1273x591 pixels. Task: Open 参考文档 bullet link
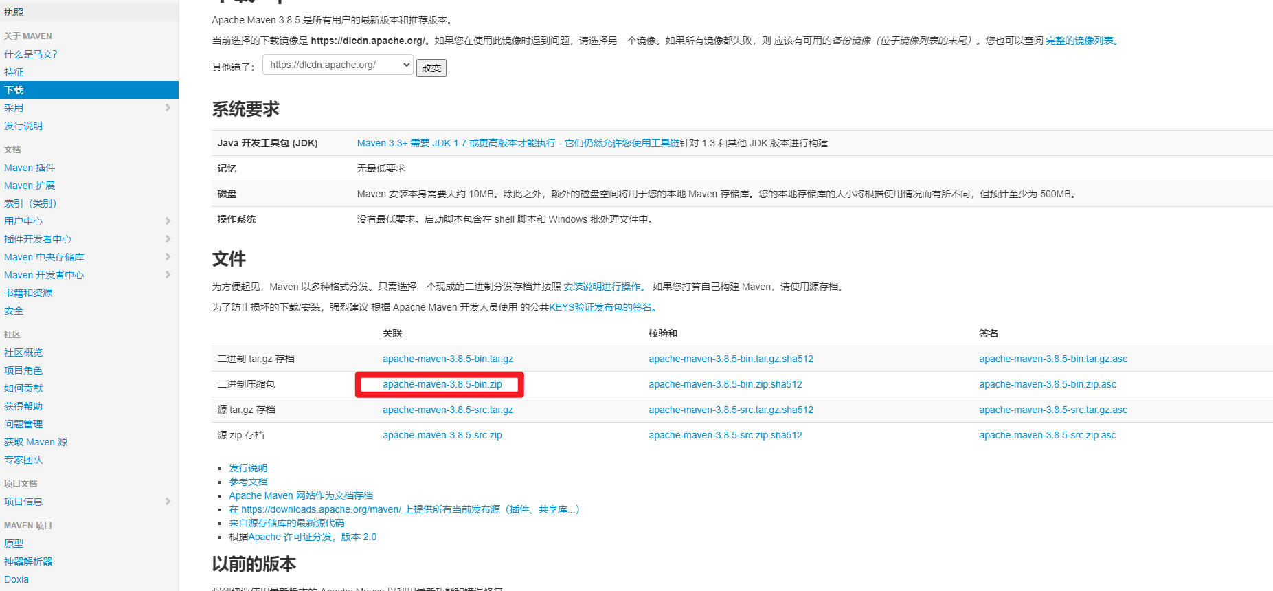tap(248, 482)
